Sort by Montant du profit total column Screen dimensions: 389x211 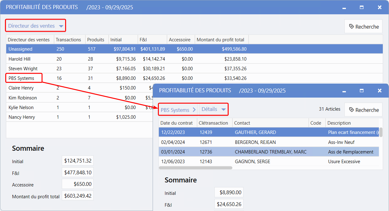click(x=221, y=40)
